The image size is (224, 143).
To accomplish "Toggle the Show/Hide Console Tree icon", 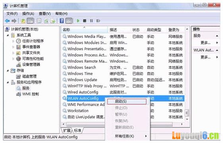I will pyautogui.click(x=30, y=21).
